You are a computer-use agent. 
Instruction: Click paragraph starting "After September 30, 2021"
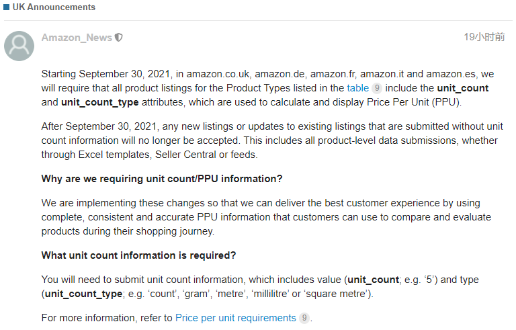point(272,140)
